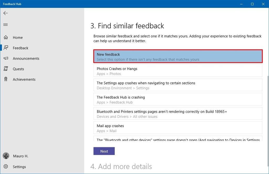Open the Quests section from sidebar
The width and height of the screenshot is (269, 174).
[x=18, y=69]
